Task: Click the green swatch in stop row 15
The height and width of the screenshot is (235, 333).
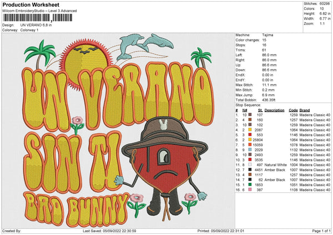Action: [x=250, y=185]
